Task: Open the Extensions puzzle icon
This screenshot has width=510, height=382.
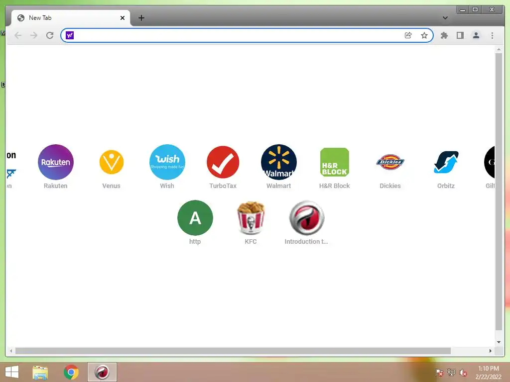Action: point(444,35)
